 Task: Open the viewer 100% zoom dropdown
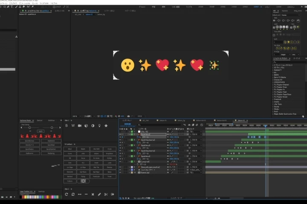(76, 116)
